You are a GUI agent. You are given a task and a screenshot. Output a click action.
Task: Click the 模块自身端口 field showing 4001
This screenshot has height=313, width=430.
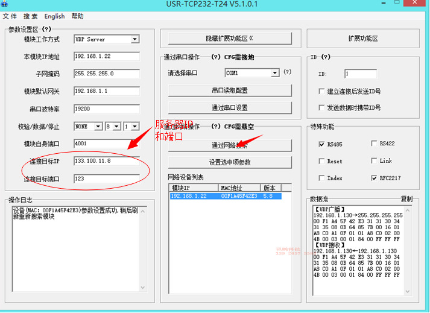[107, 144]
